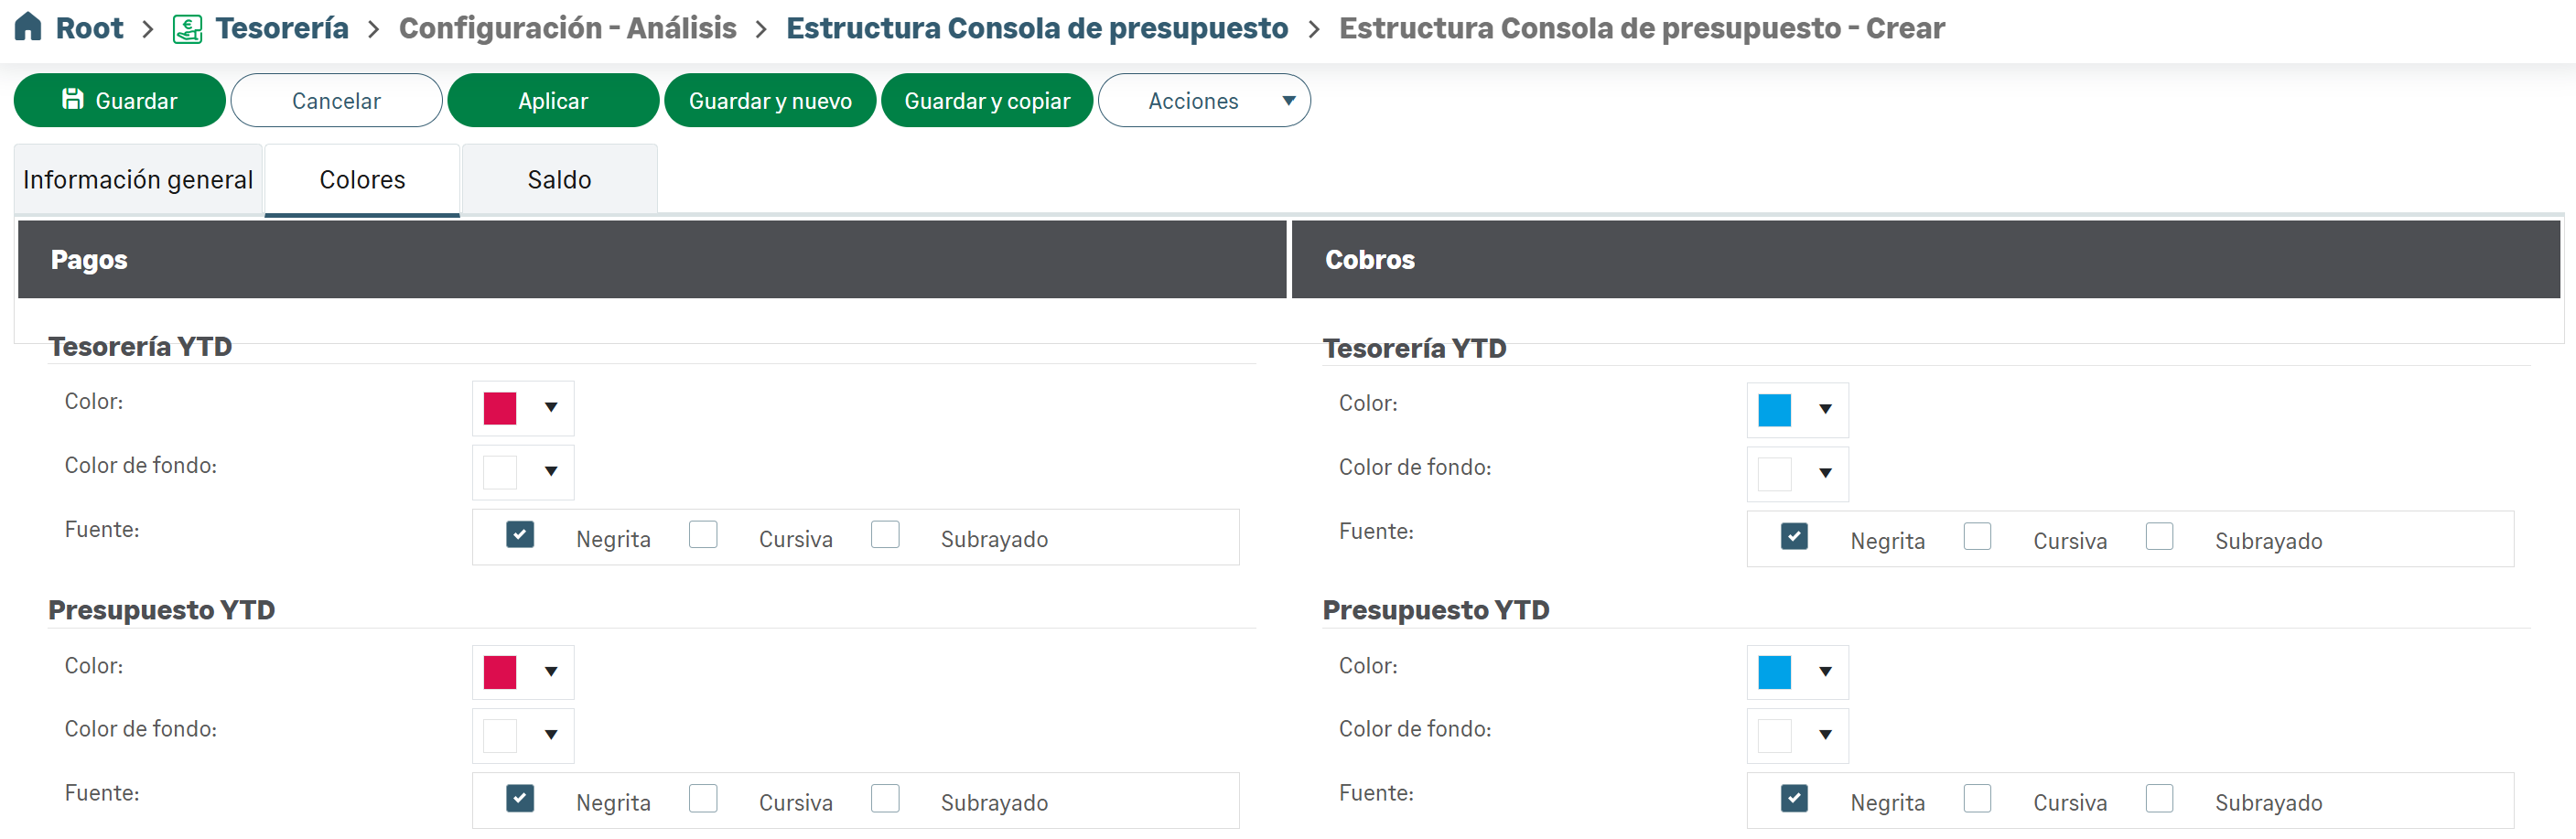Switch to the Información general tab
This screenshot has height=839, width=2576.
[138, 180]
